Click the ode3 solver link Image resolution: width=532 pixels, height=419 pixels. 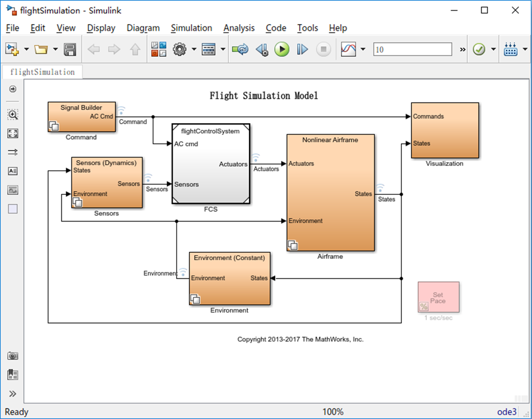click(507, 412)
